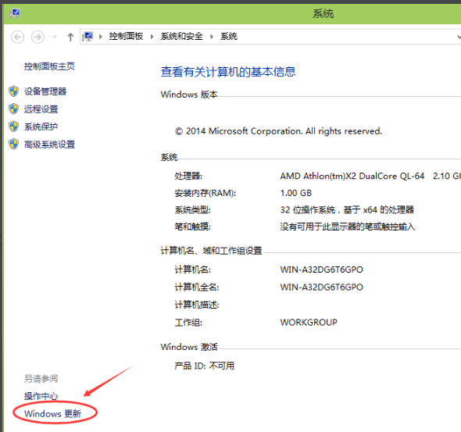Click 计算机名 value WIN-A32DG6T6GPO
Screen dimensions: 461x432
pos(322,270)
